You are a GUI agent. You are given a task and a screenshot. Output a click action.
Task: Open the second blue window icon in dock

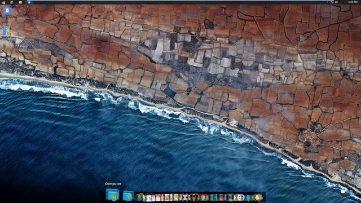point(128,196)
